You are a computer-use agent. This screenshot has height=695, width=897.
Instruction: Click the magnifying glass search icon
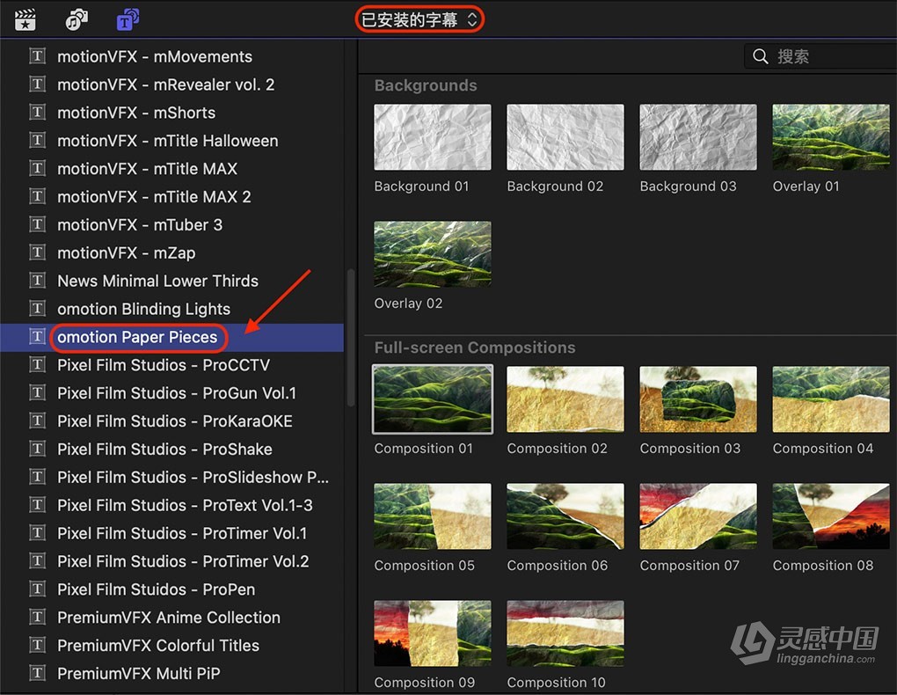click(x=761, y=56)
